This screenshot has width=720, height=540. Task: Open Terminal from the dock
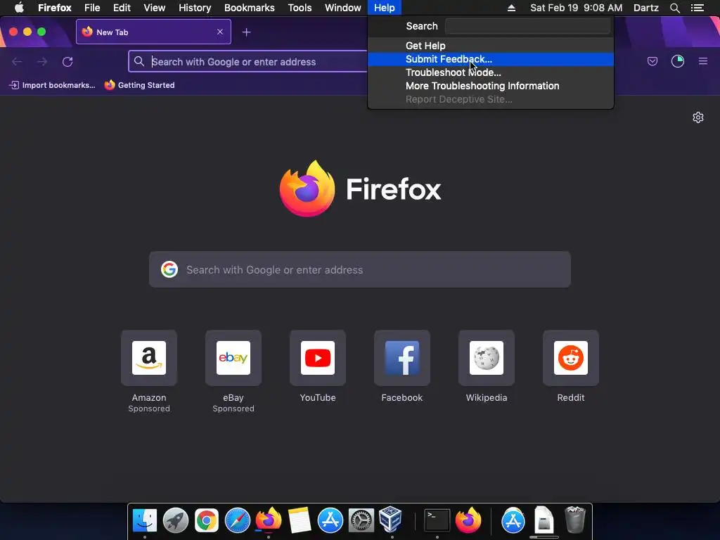[437, 520]
